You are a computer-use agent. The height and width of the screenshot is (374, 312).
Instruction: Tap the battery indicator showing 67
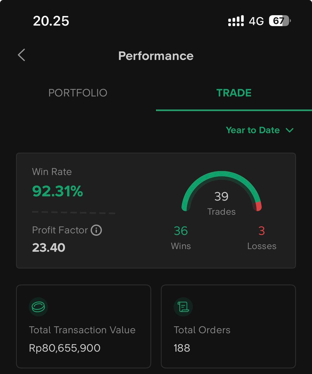click(280, 21)
